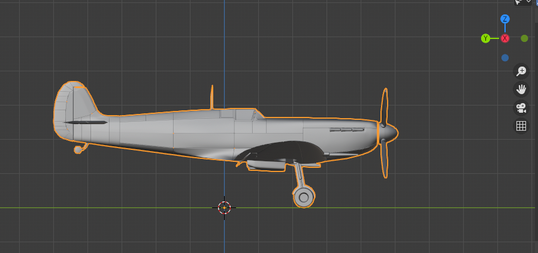Click the hand pan view button
538x253 pixels.
pos(521,89)
